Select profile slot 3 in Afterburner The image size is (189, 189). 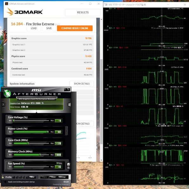21,177
